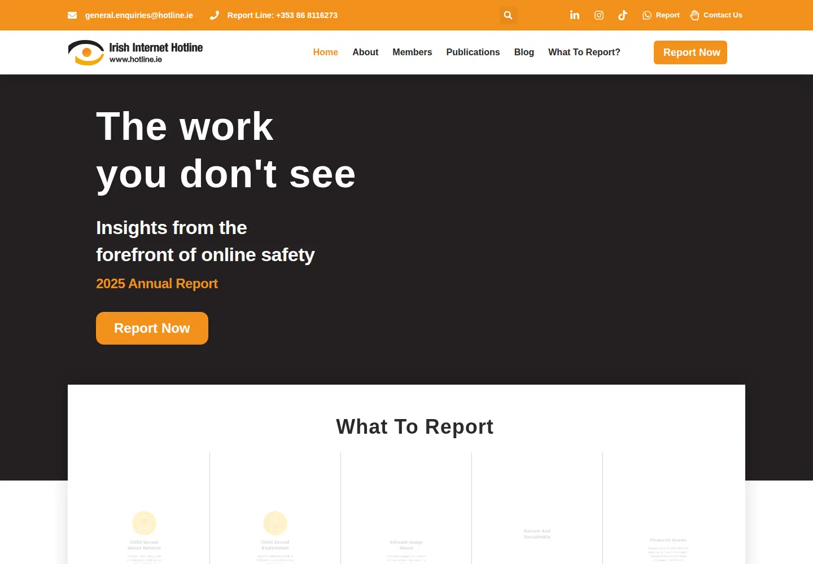
Task: Select the Racism And Xenophobia card title
Action: tap(537, 534)
